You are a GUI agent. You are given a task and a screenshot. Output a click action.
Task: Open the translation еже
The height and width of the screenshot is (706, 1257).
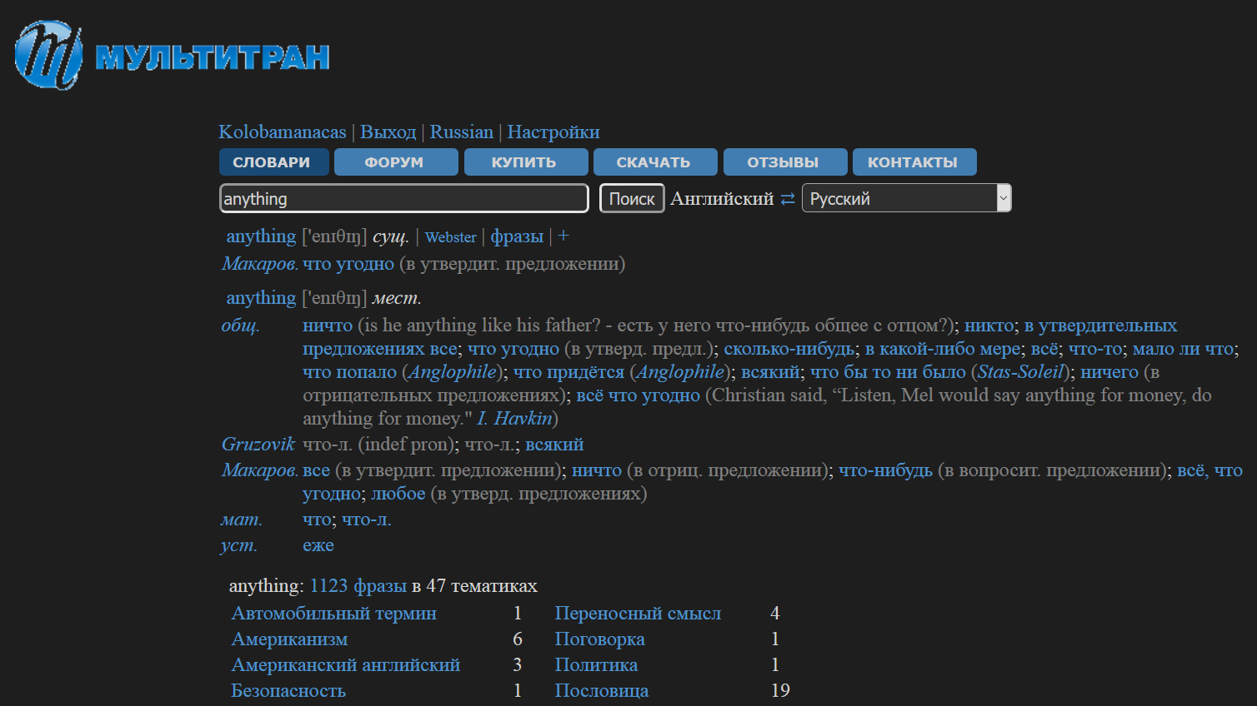coord(318,545)
